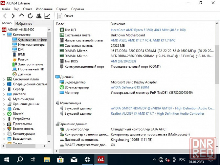Image resolution: width=220 pixels, height=165 pixels.
Task: Collapse the Компьютер tree node
Action: 4,35
